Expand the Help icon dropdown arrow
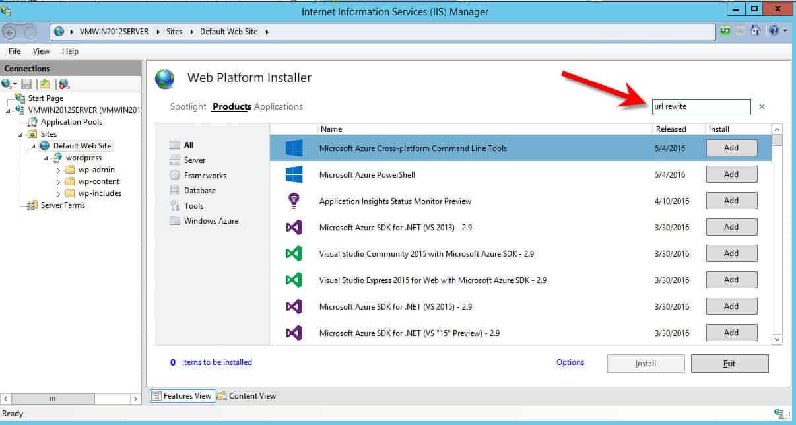Screen dimensions: 796x425 tap(785, 31)
